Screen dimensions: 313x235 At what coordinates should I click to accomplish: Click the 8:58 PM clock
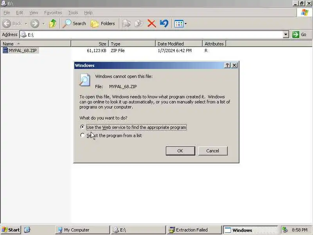(x=299, y=230)
